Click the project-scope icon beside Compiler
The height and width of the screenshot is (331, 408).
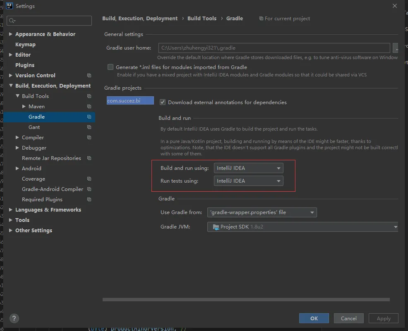click(x=89, y=138)
